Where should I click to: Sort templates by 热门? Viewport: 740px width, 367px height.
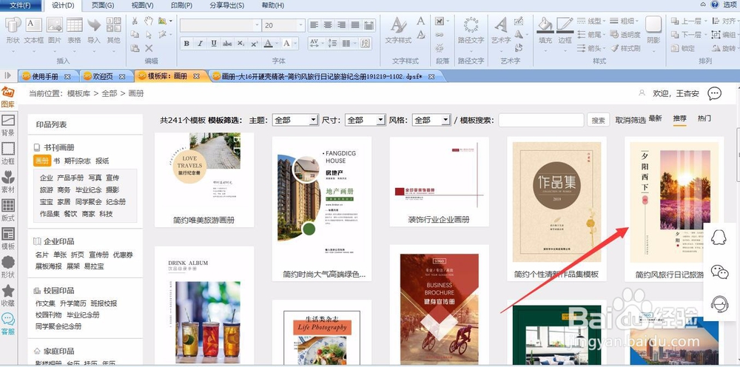point(704,118)
